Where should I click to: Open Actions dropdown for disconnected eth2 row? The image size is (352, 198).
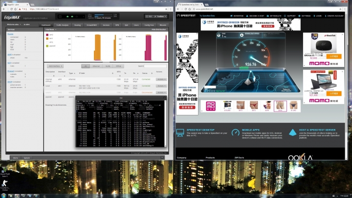(161, 92)
